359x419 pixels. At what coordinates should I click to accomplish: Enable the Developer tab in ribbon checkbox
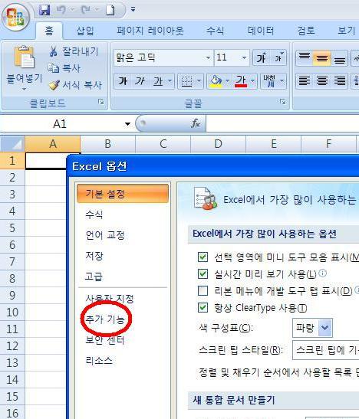[203, 291]
